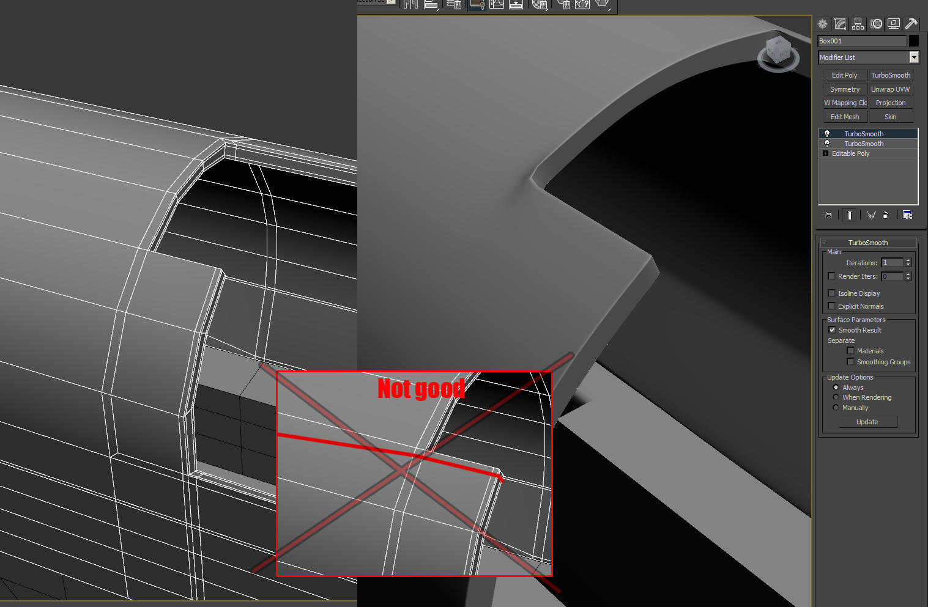Open Configure Modifier Sets icon

(907, 215)
